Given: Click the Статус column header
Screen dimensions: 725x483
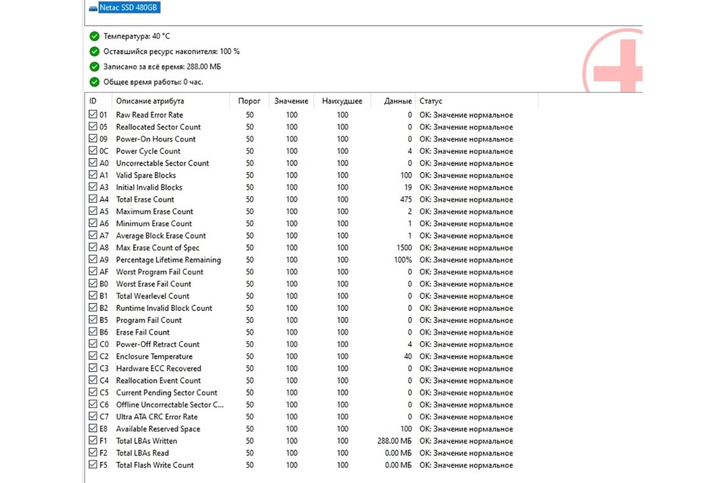Looking at the screenshot, I should 477,101.
